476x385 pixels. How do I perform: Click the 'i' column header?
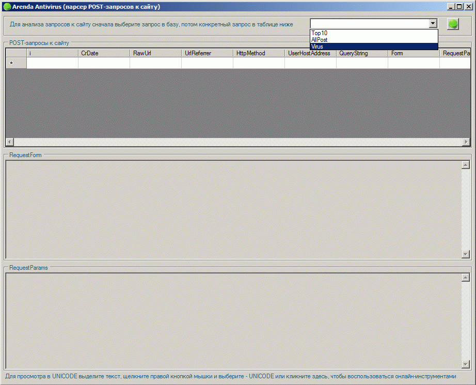tap(53, 53)
